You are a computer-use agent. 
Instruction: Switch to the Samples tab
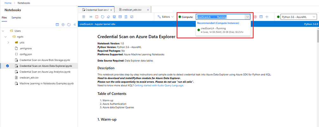[x=16, y=17]
